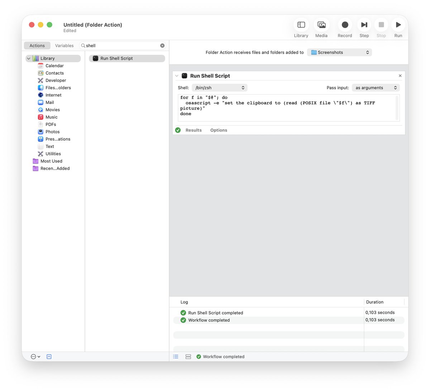Click the magnifier icon in search field
This screenshot has height=390, width=430.
click(x=83, y=45)
